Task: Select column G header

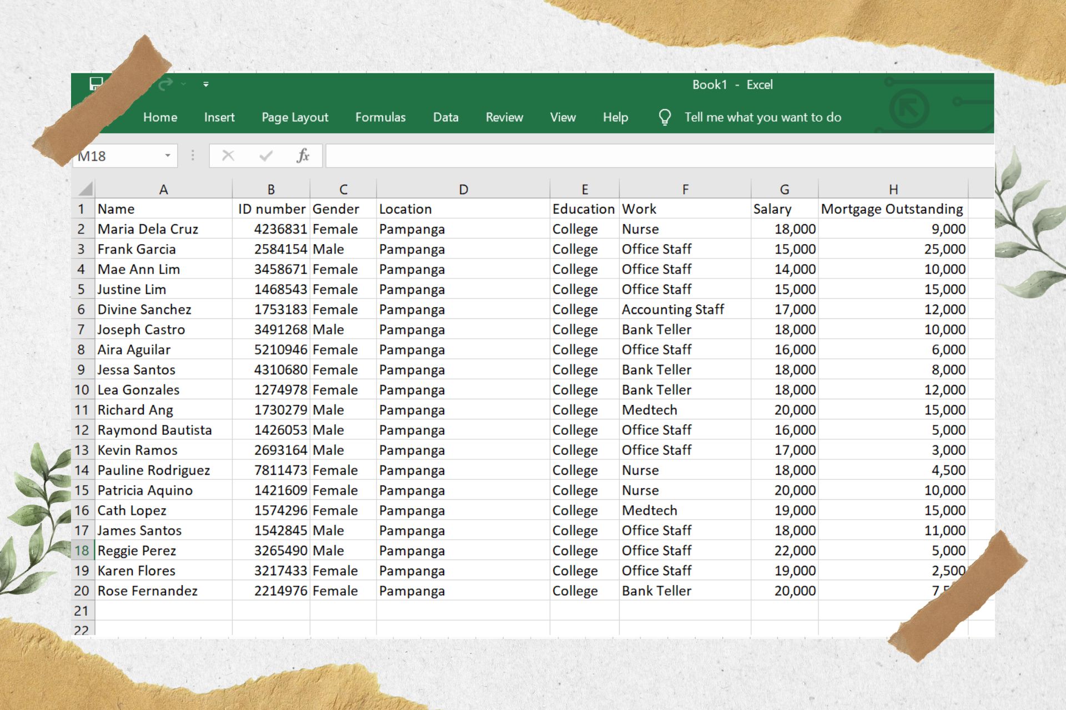Action: (x=785, y=189)
